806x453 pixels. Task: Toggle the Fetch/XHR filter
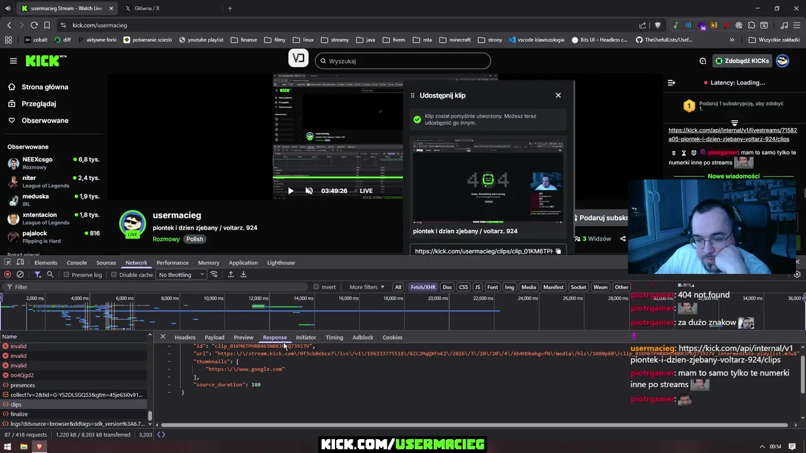[x=423, y=287]
